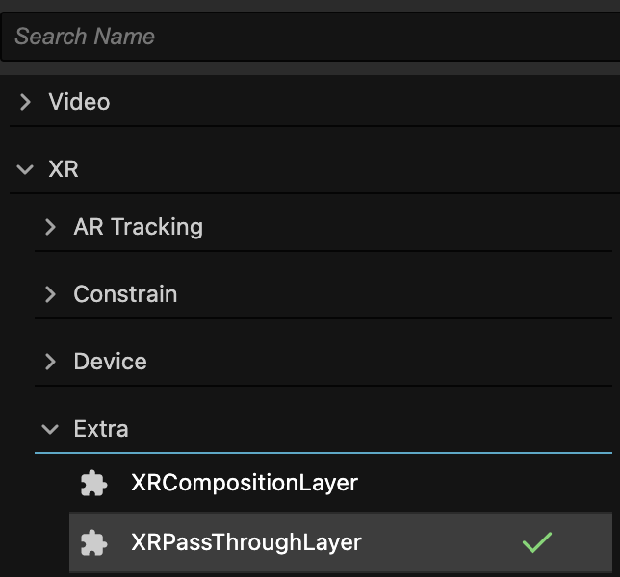Screen dimensions: 620x577
Task: Click the XRPassThroughLayer puzzle piece icon
Action: point(93,542)
